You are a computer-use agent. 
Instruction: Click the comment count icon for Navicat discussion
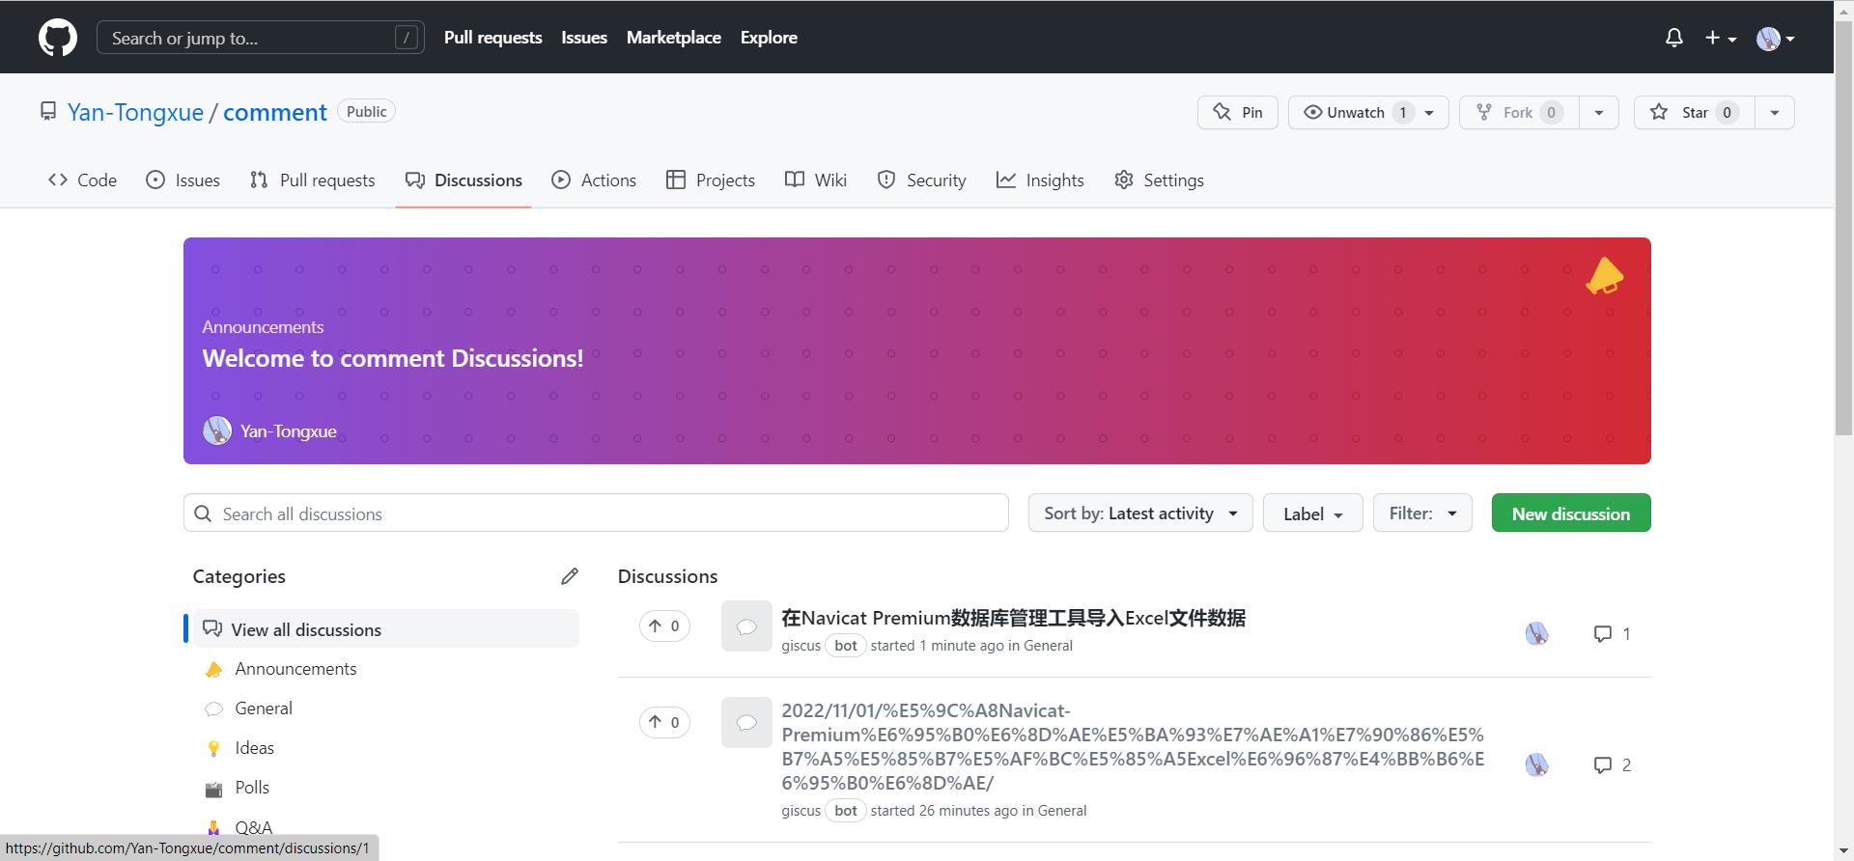tap(1603, 633)
